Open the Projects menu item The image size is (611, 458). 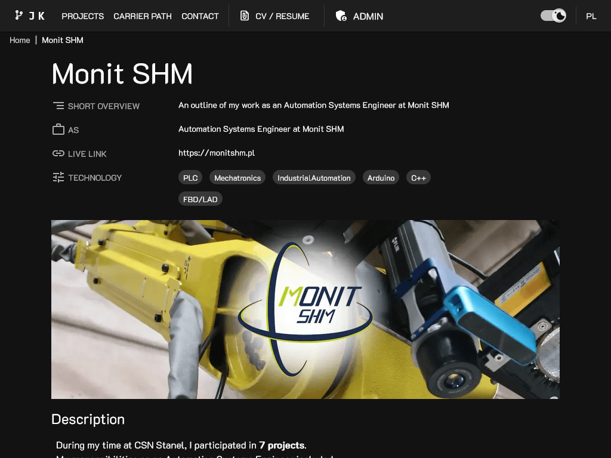tap(82, 16)
